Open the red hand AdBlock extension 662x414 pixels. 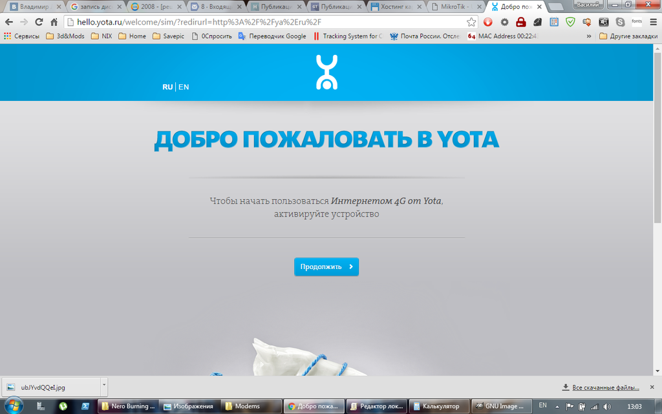[488, 23]
